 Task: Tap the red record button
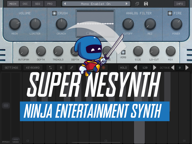tap(103, 67)
